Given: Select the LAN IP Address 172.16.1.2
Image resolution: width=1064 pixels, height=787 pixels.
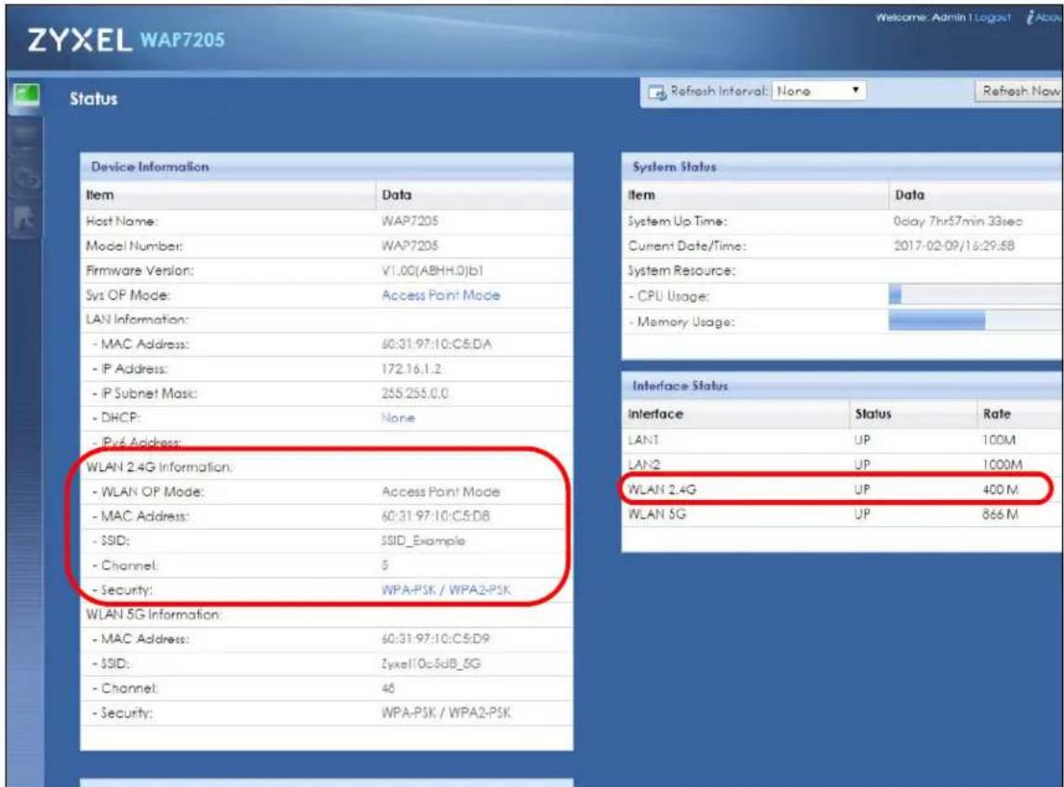Looking at the screenshot, I should click(411, 369).
